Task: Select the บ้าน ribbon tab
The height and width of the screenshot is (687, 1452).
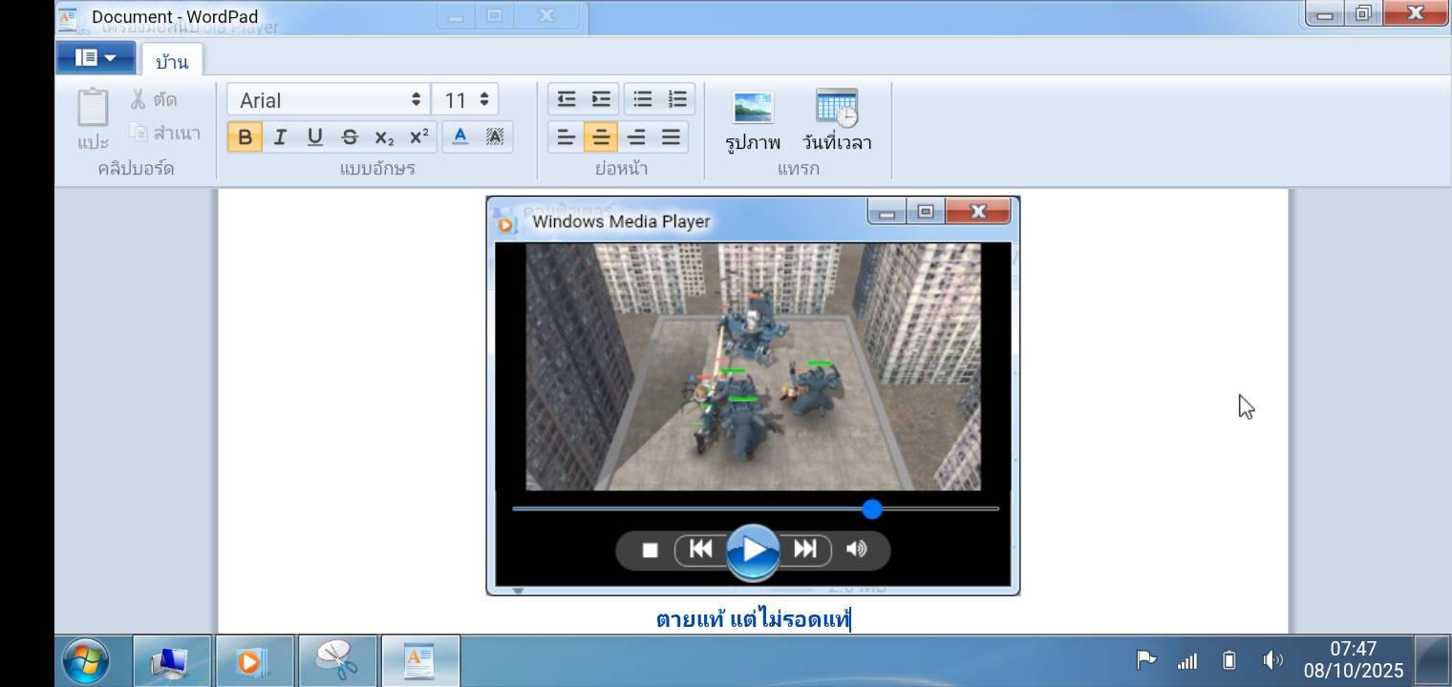Action: [x=172, y=62]
